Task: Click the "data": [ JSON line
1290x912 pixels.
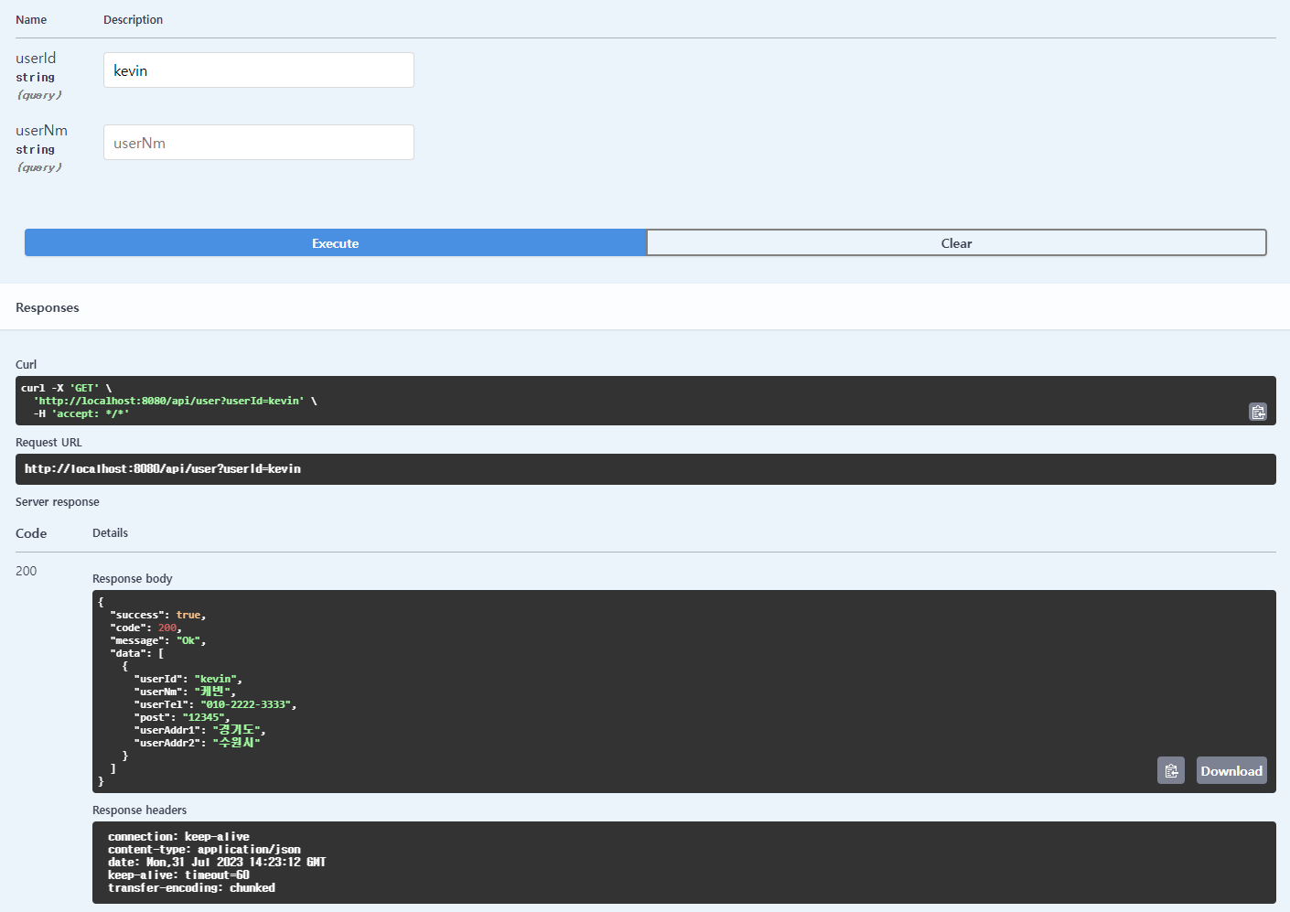Action: [137, 653]
